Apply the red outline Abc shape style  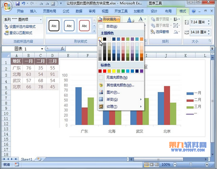tap(84, 26)
